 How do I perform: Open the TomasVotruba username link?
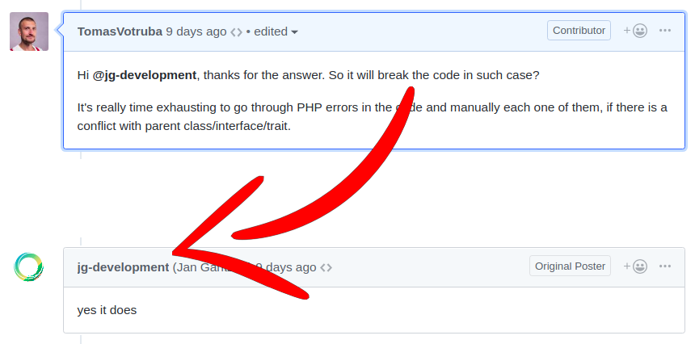click(x=120, y=31)
